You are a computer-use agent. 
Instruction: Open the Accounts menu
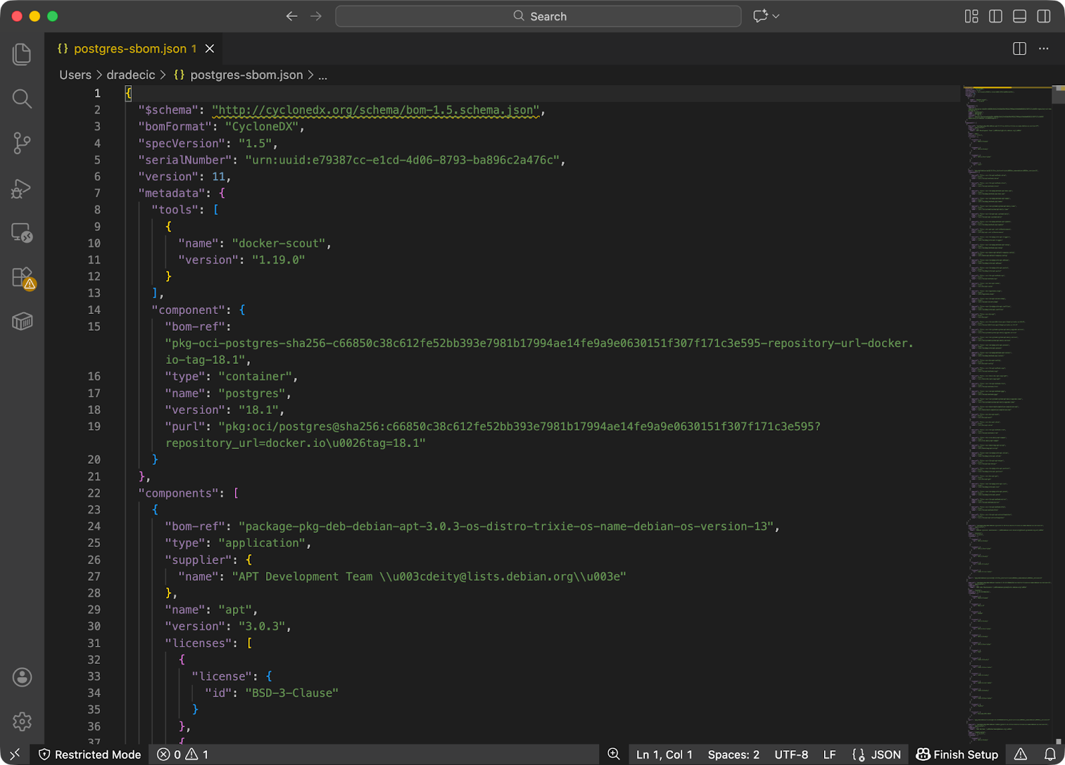coord(22,677)
